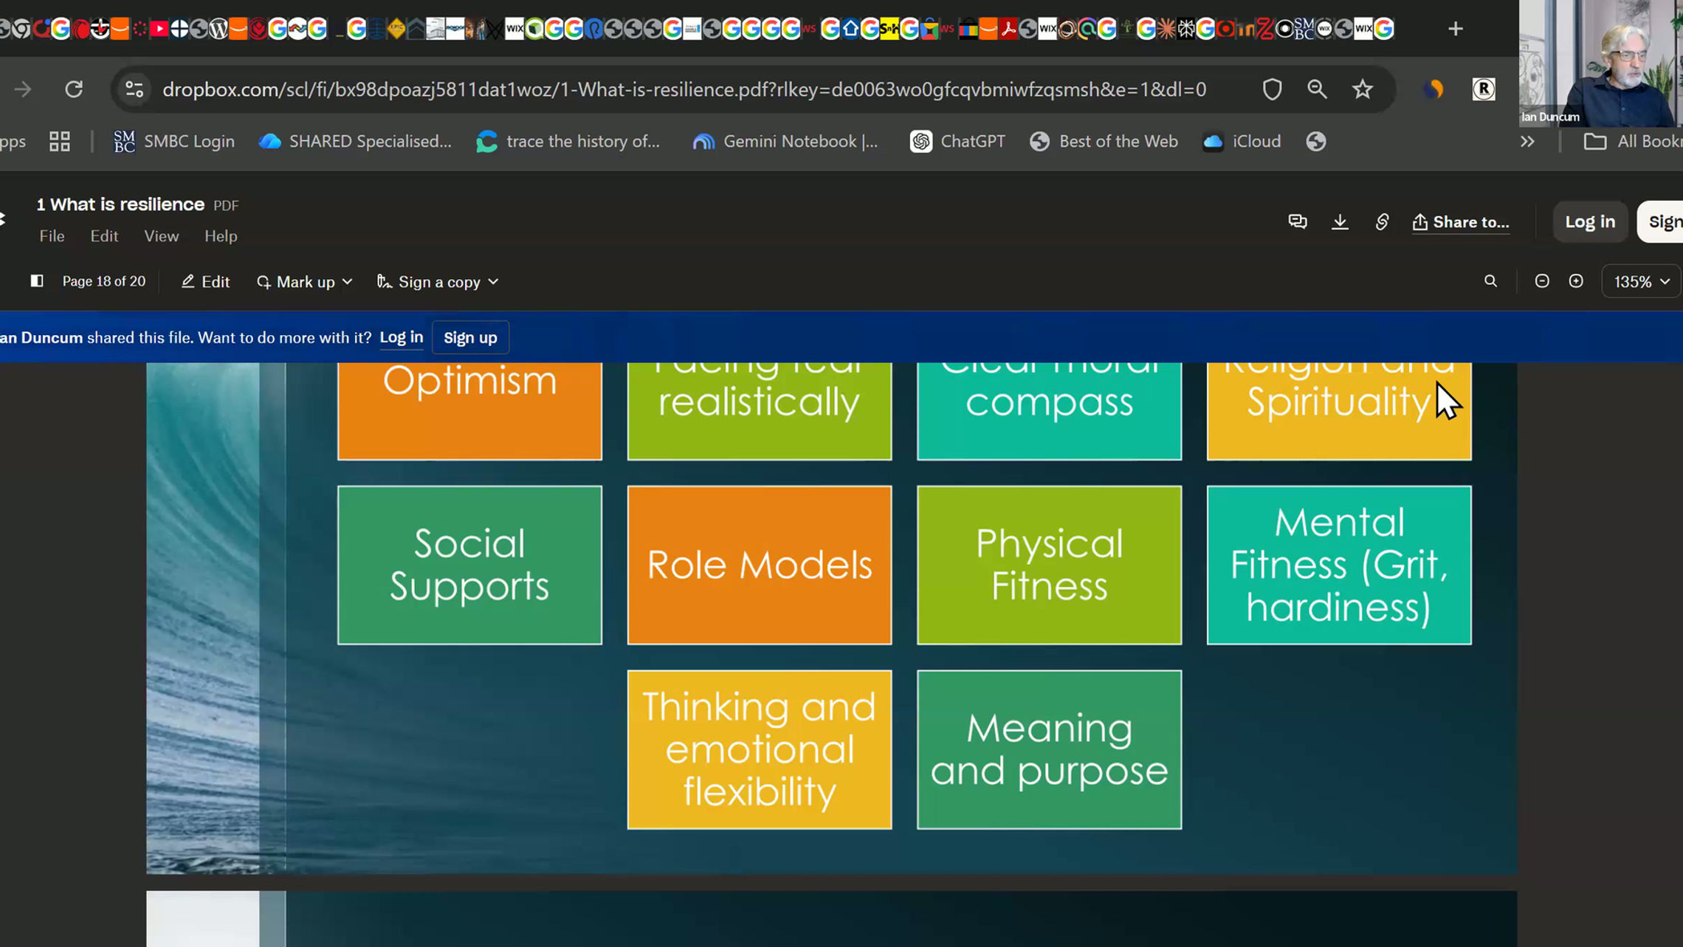Open the apps grid bookmark icon
Image resolution: width=1683 pixels, height=947 pixels.
(60, 141)
